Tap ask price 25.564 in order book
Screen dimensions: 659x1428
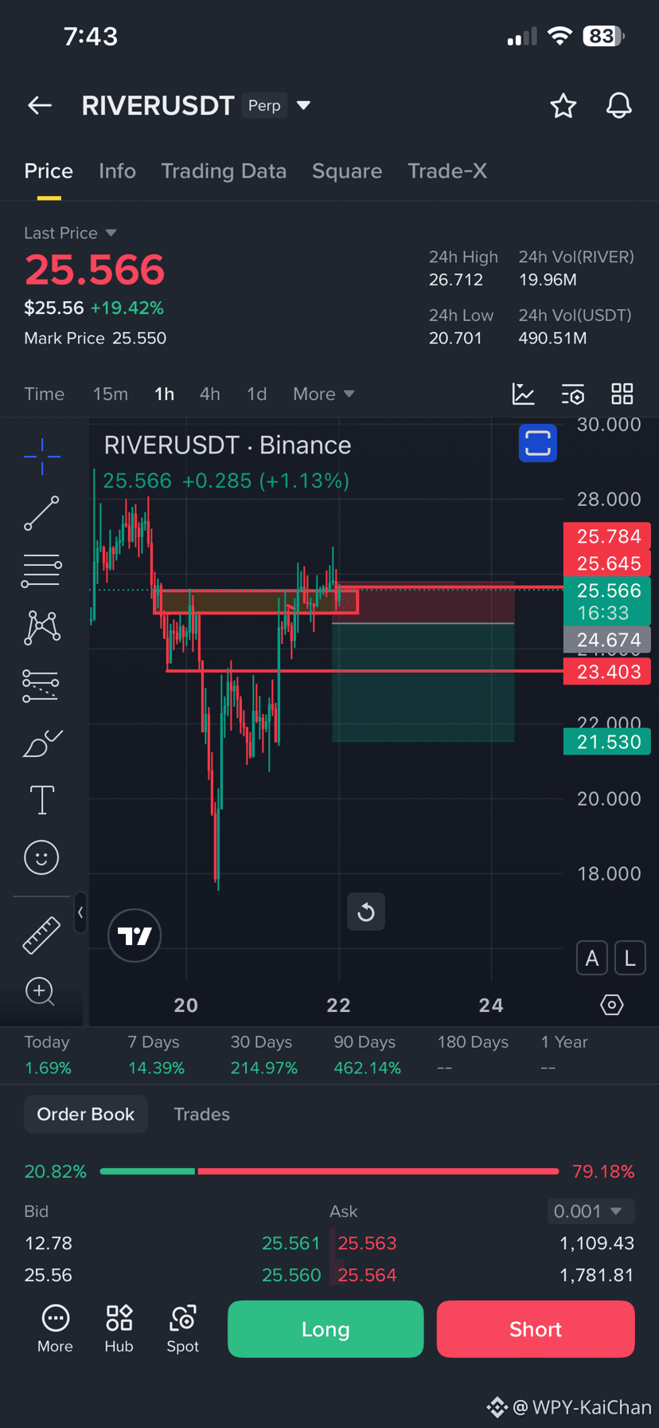[x=367, y=1275]
